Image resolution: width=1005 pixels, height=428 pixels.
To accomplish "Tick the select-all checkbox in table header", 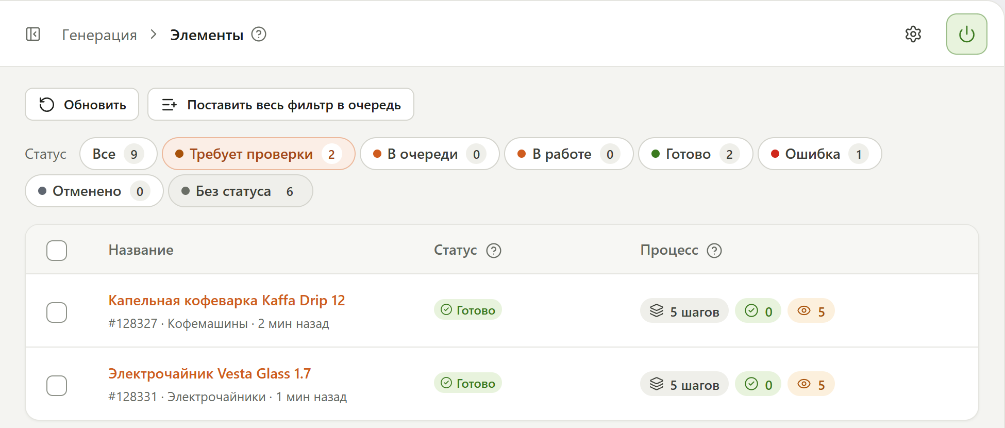I will click(57, 251).
